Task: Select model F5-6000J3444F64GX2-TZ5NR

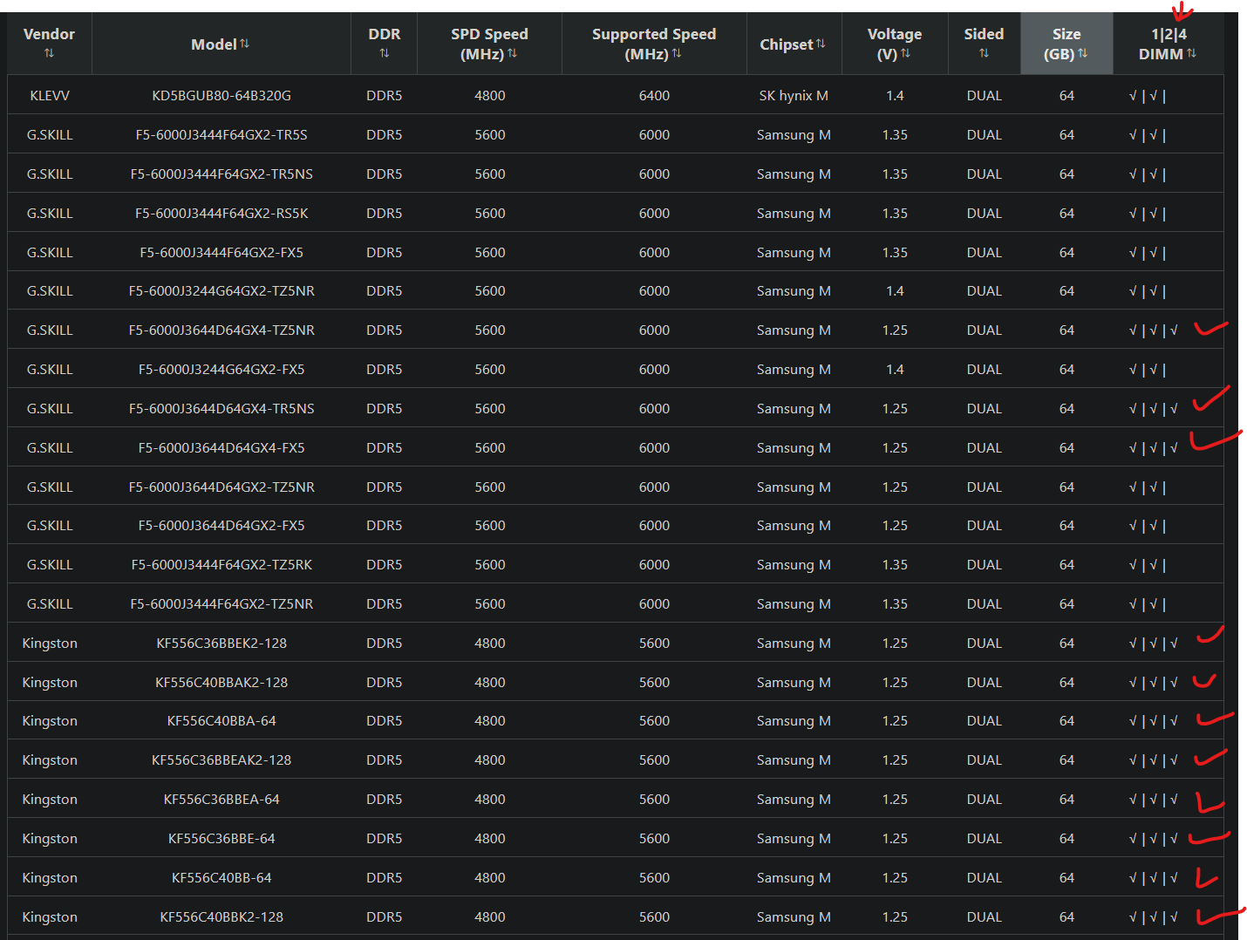Action: pos(221,604)
